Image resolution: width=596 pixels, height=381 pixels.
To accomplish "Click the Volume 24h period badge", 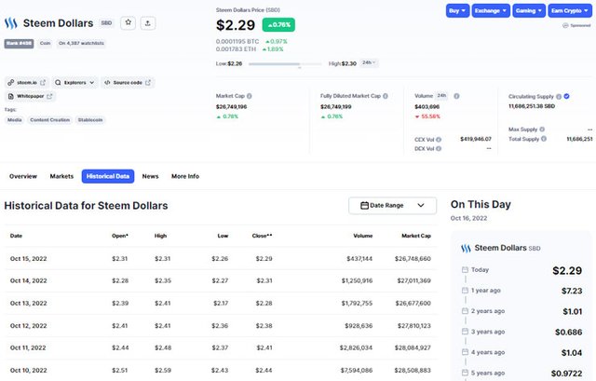I will click(441, 96).
